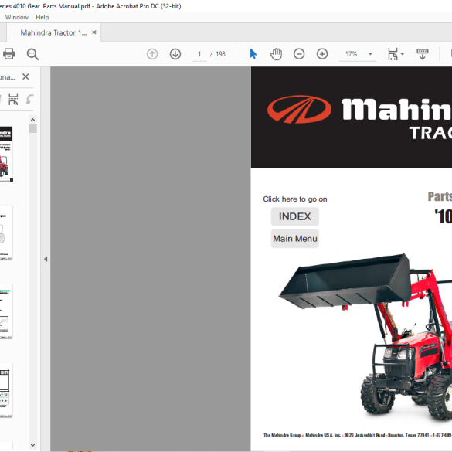452x452 pixels.
Task: Select the third page thumbnail
Action: 6,311
